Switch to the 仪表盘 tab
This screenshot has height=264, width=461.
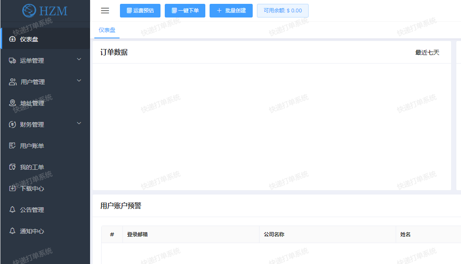pos(107,30)
